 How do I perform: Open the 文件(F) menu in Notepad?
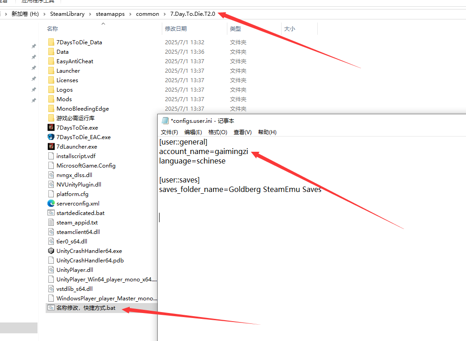click(169, 132)
